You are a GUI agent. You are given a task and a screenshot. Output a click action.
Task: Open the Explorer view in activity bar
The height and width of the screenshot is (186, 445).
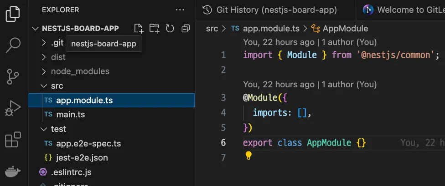point(13,14)
